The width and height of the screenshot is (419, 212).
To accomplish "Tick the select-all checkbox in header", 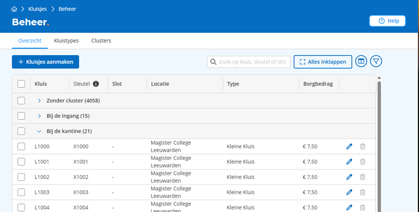I will [21, 84].
